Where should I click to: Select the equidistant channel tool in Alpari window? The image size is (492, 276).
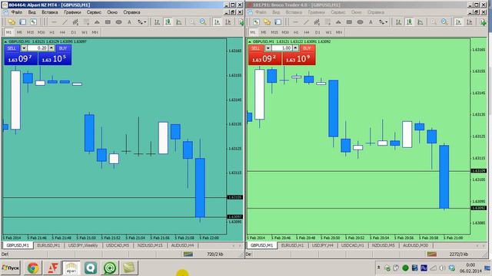(75, 22)
